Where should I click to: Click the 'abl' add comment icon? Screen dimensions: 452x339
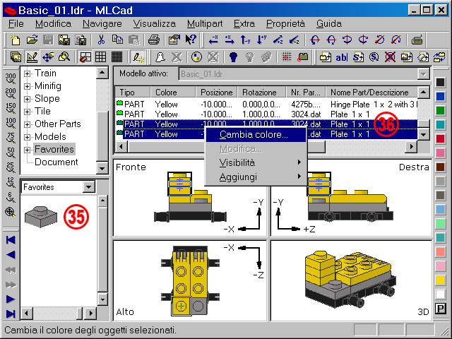tap(341, 57)
